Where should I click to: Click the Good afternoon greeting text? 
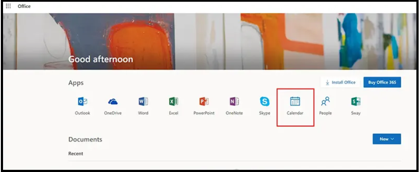101,59
